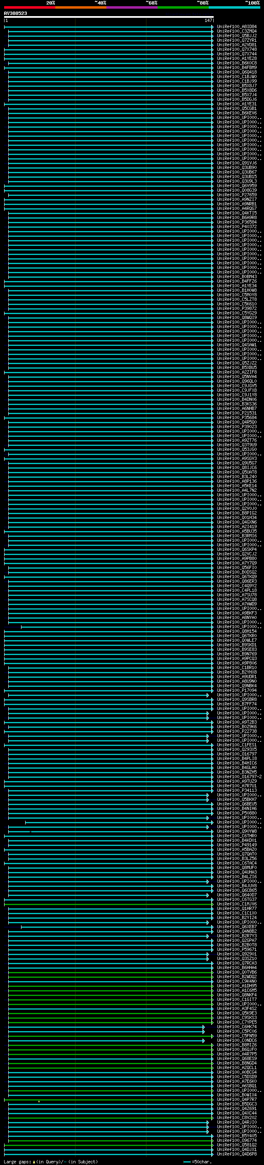Image resolution: width=264 pixels, height=1165 pixels.
Task: Select hit UniRef100_Q91VJ6
Action: (x=237, y=163)
